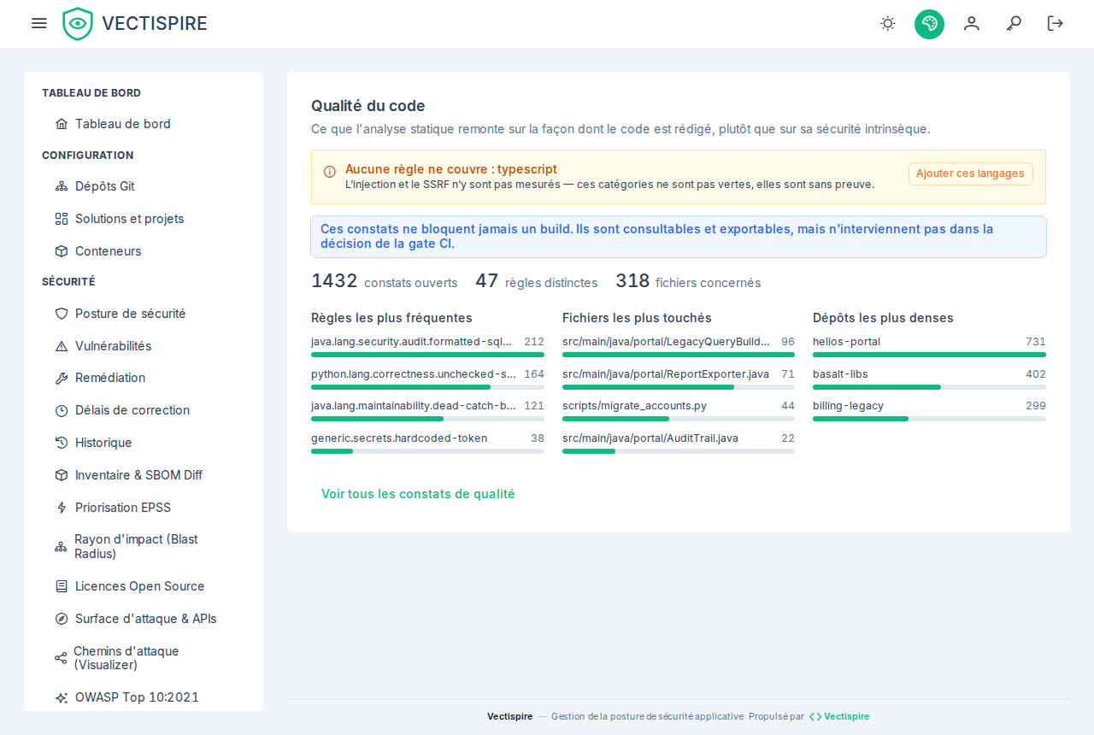Click the Priorisation EPSS lightning icon
The width and height of the screenshot is (1094, 735).
pos(61,508)
